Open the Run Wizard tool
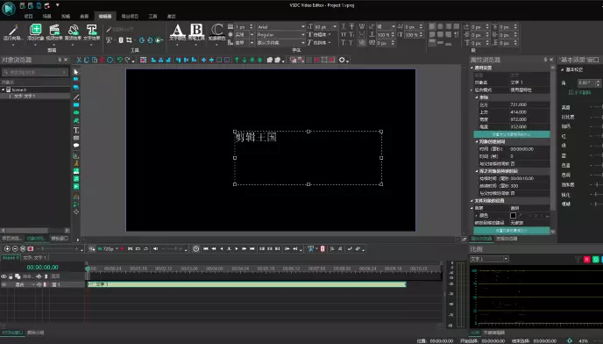The width and height of the screenshot is (603, 344). coord(13,33)
